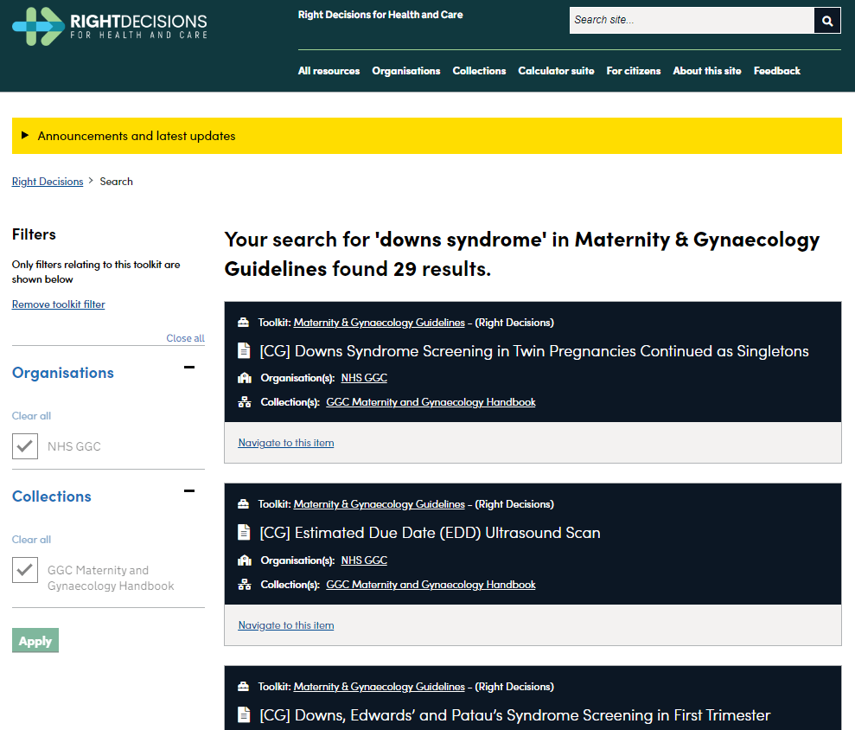This screenshot has height=730, width=855.
Task: Collapse the Organisations filter section
Action: 189,368
